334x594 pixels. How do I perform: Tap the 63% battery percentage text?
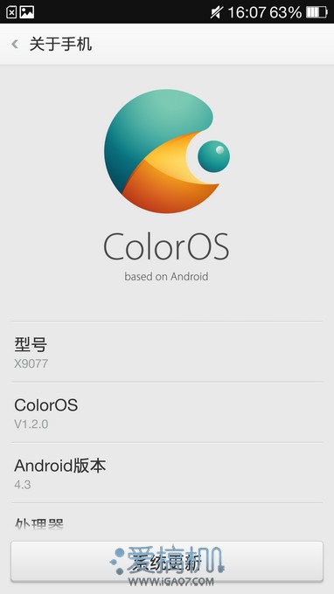285,12
